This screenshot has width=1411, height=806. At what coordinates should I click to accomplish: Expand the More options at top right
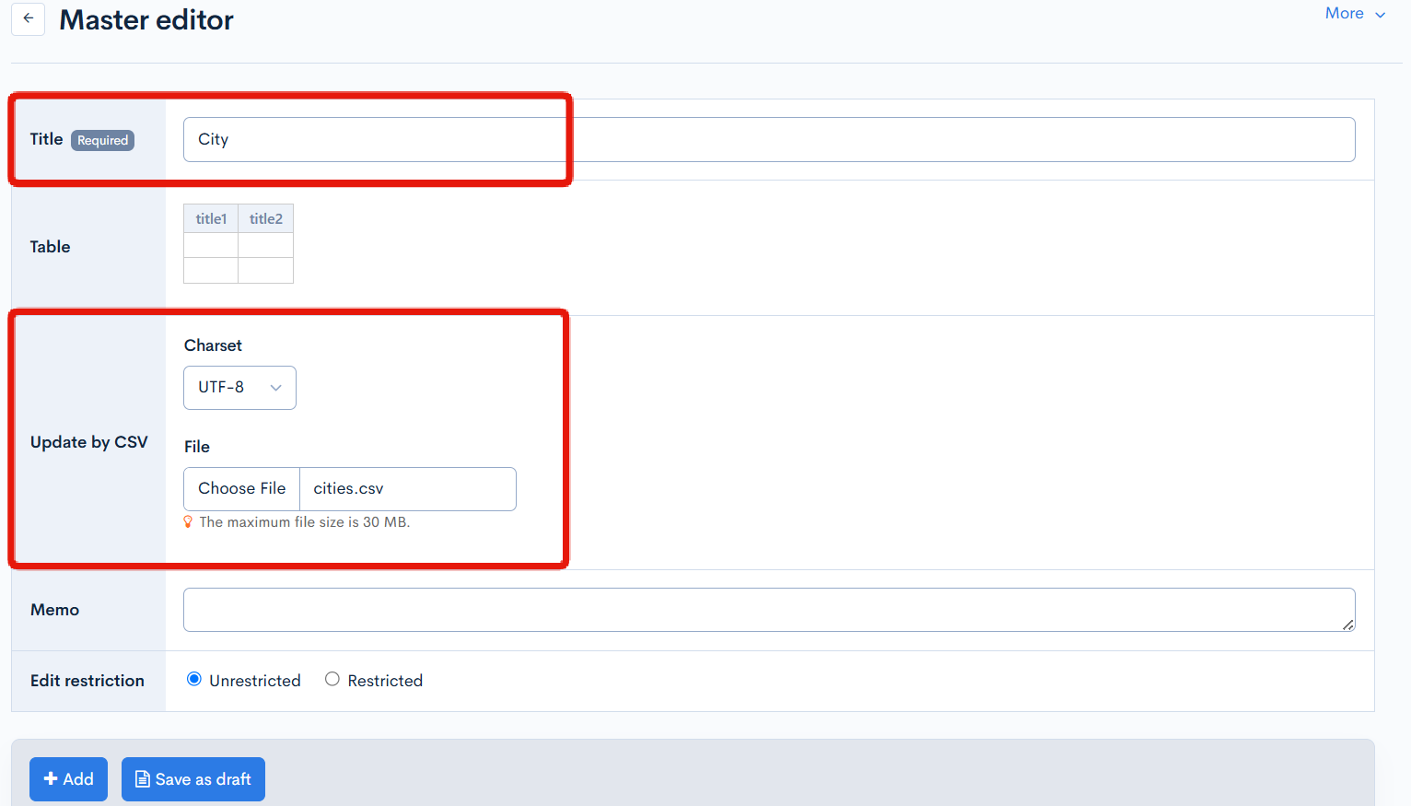[x=1354, y=13]
